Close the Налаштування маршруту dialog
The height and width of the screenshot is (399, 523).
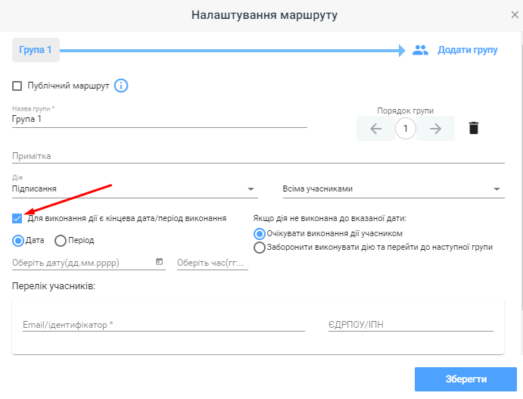(515, 14)
